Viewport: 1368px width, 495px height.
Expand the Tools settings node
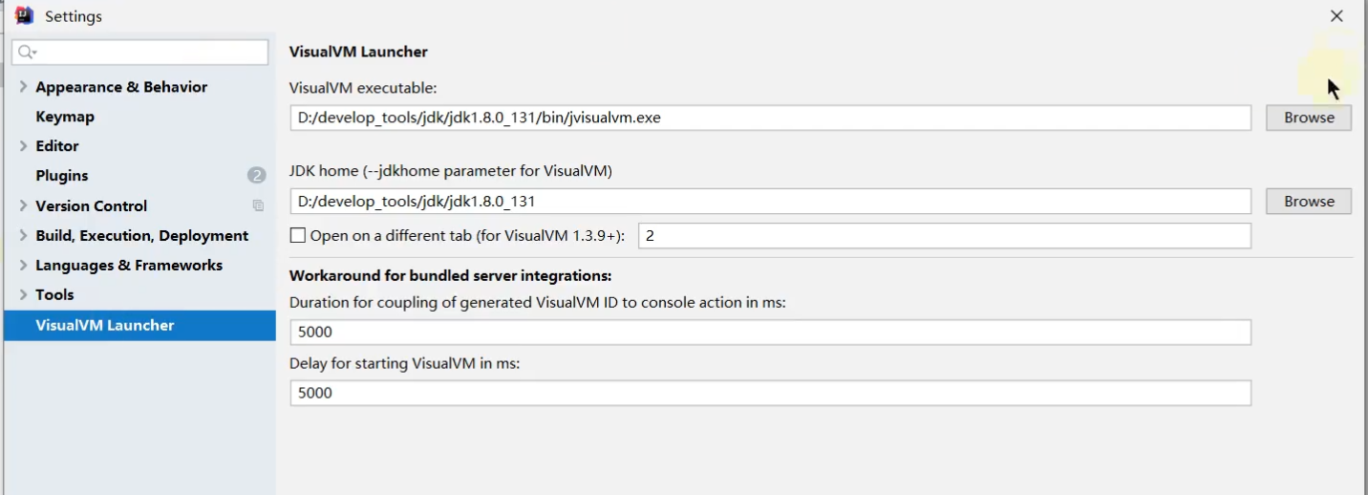23,294
